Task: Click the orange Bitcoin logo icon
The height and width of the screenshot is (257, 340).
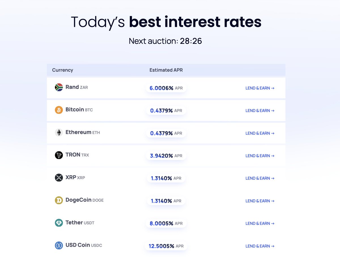Action: pos(59,110)
